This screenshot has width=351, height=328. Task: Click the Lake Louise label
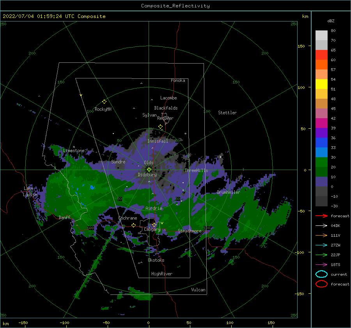click(x=30, y=191)
